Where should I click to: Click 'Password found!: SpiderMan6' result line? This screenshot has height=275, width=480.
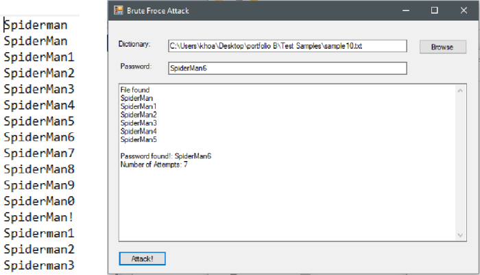(166, 156)
